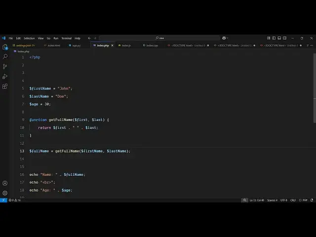
Task: Switch to the Untitled-3 tab
Action: point(188,45)
